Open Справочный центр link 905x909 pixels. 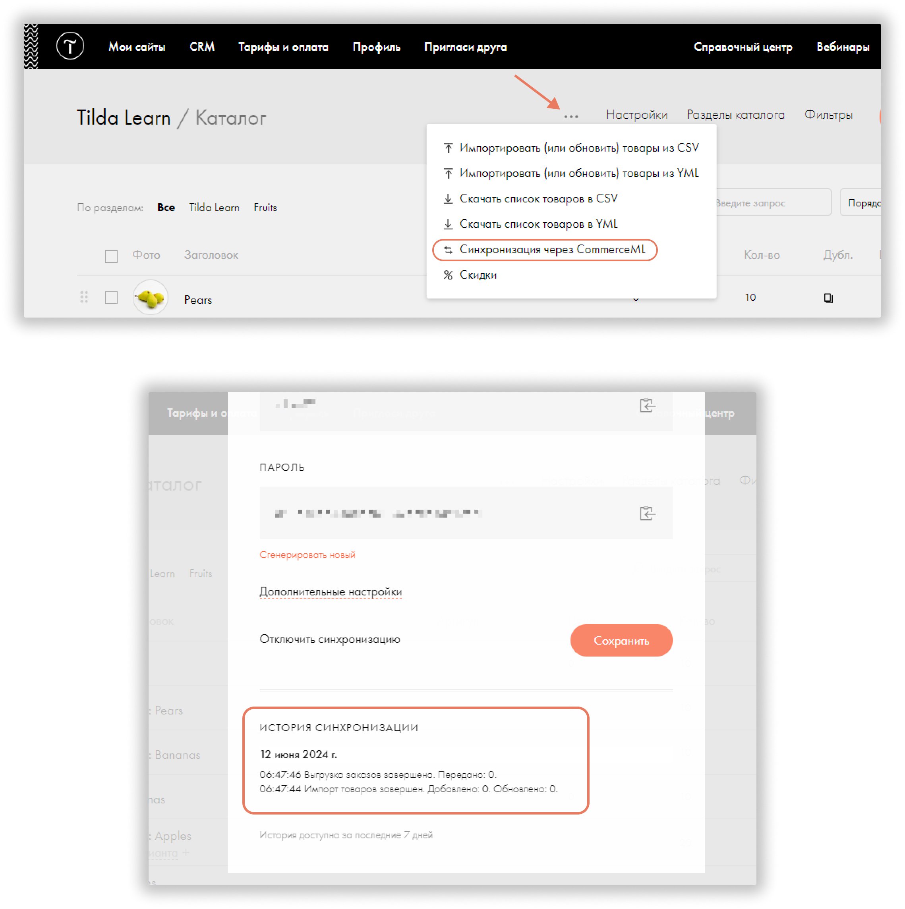(x=743, y=47)
